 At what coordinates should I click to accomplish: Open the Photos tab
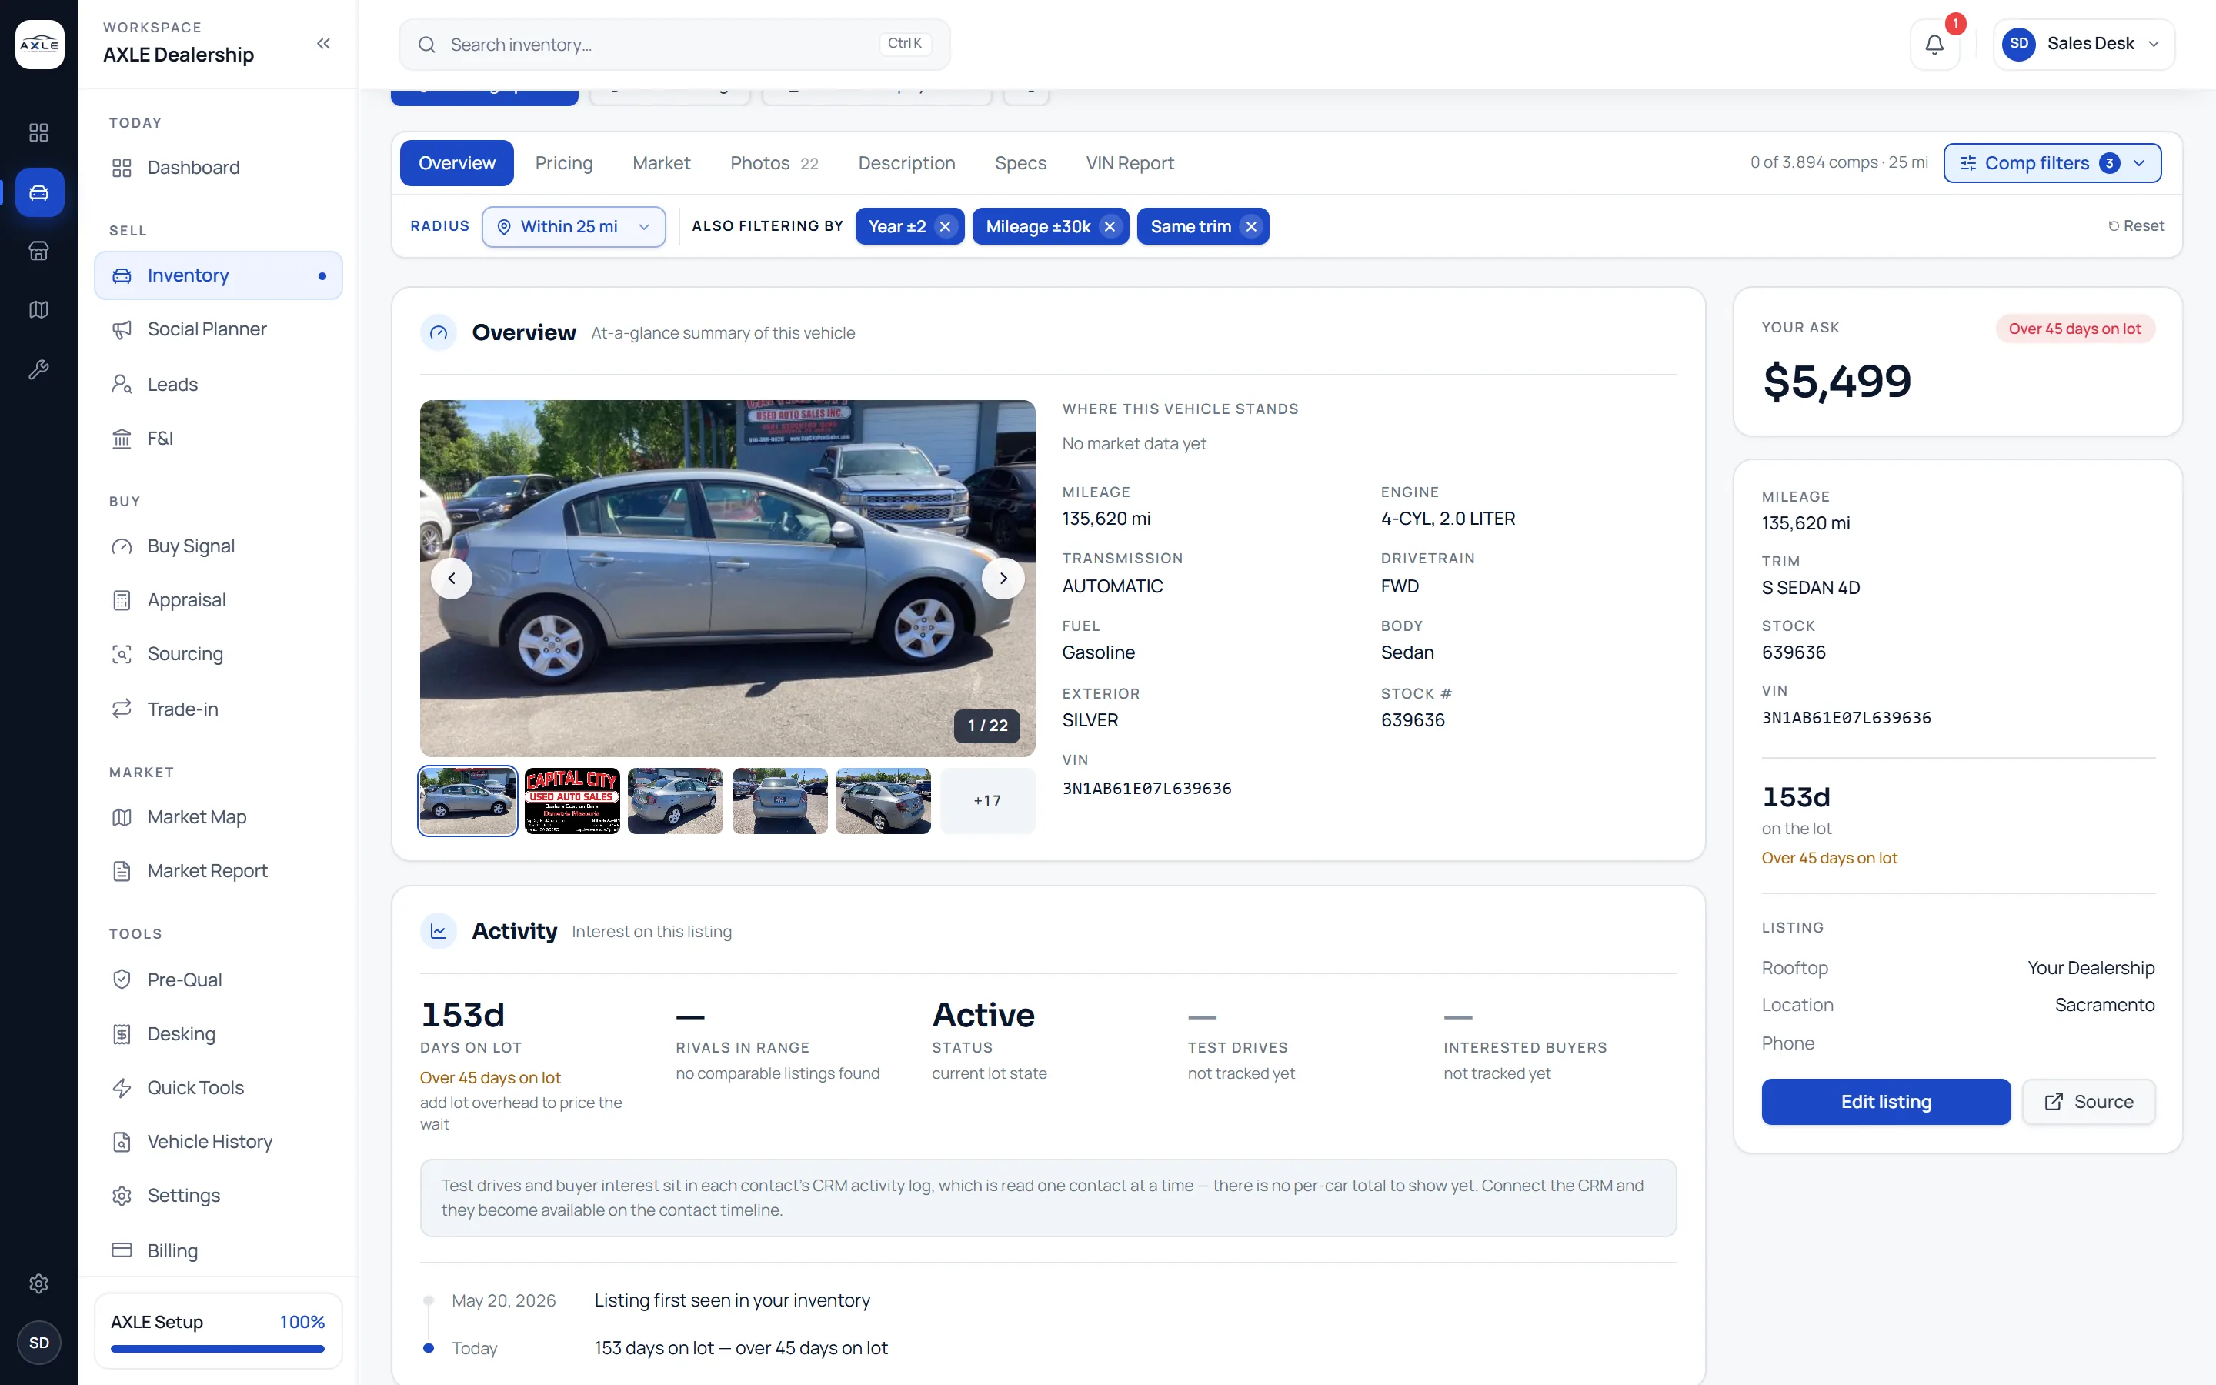[774, 163]
